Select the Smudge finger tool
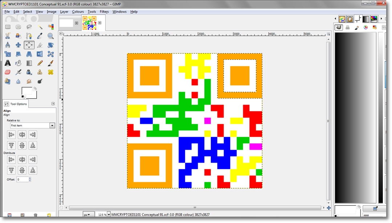Image resolution: width=392 pixels, height=223 pixels. [29, 81]
